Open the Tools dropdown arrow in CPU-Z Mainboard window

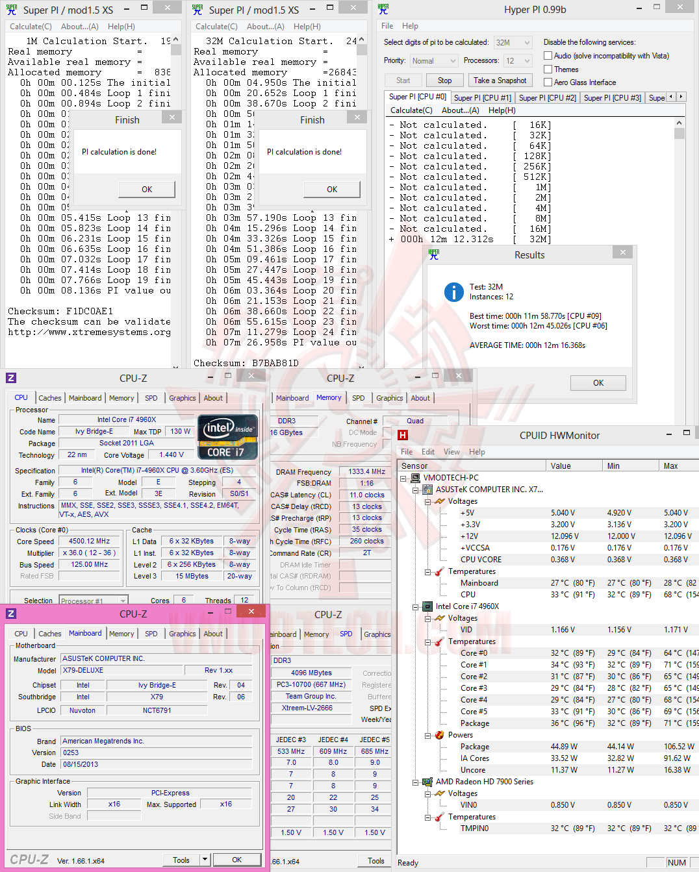(x=205, y=860)
